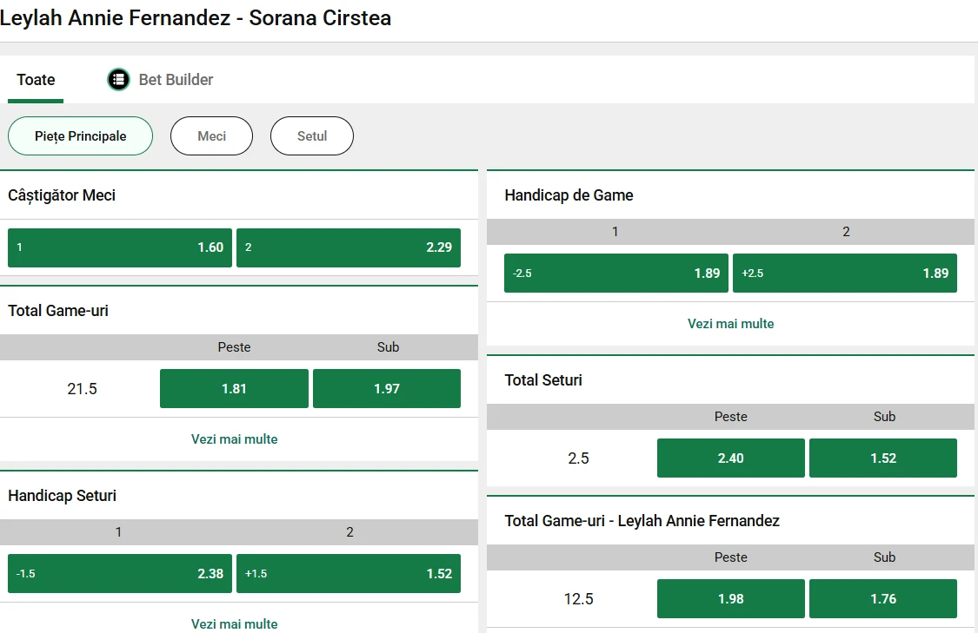Viewport: 978px width, 633px height.
Task: Select Peste 21.5 games at 1.81
Action: pyautogui.click(x=234, y=389)
